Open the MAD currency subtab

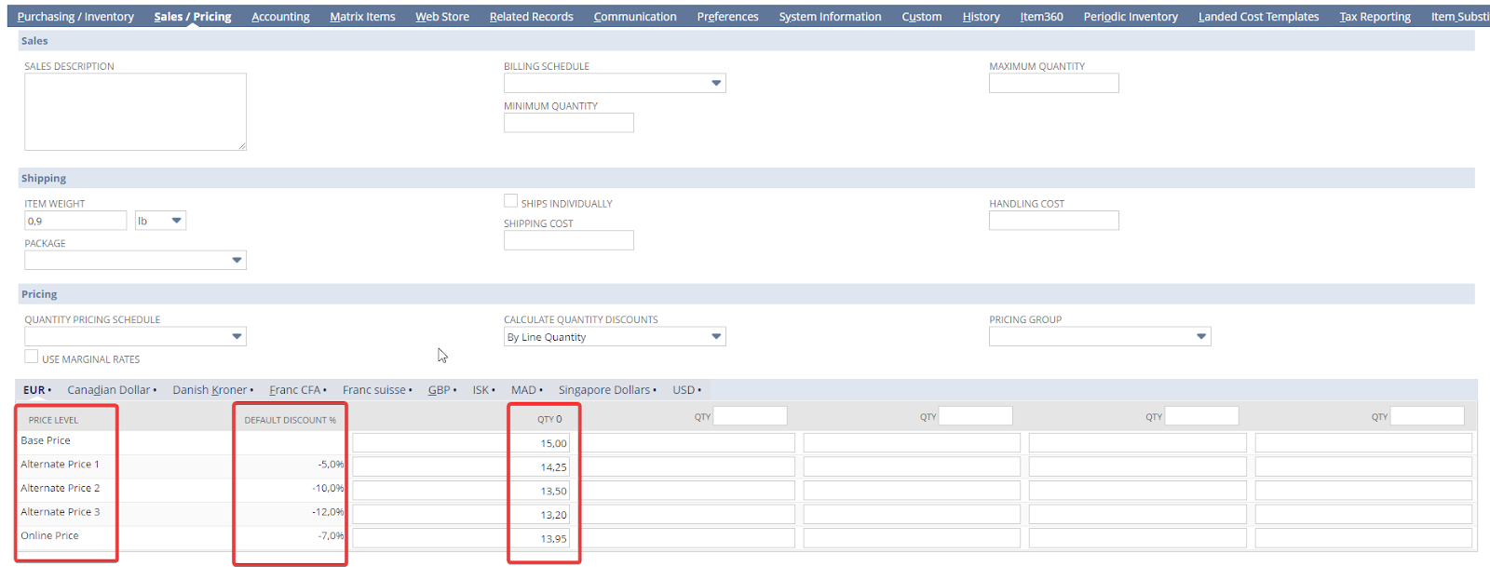[524, 390]
